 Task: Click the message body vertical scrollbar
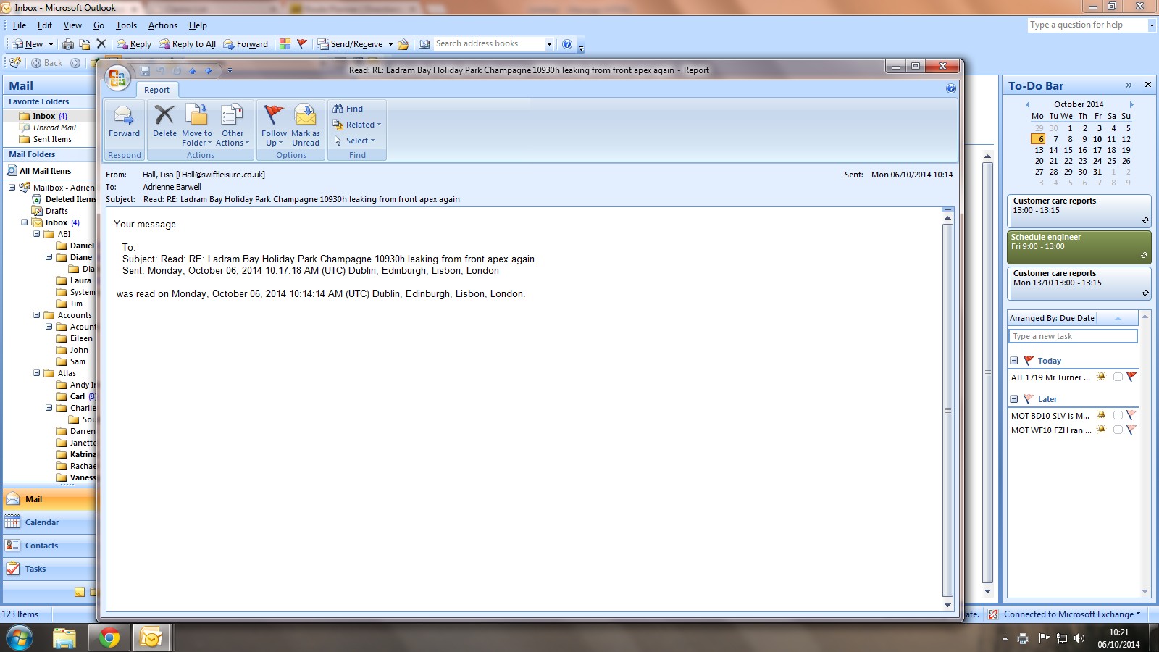(947, 409)
